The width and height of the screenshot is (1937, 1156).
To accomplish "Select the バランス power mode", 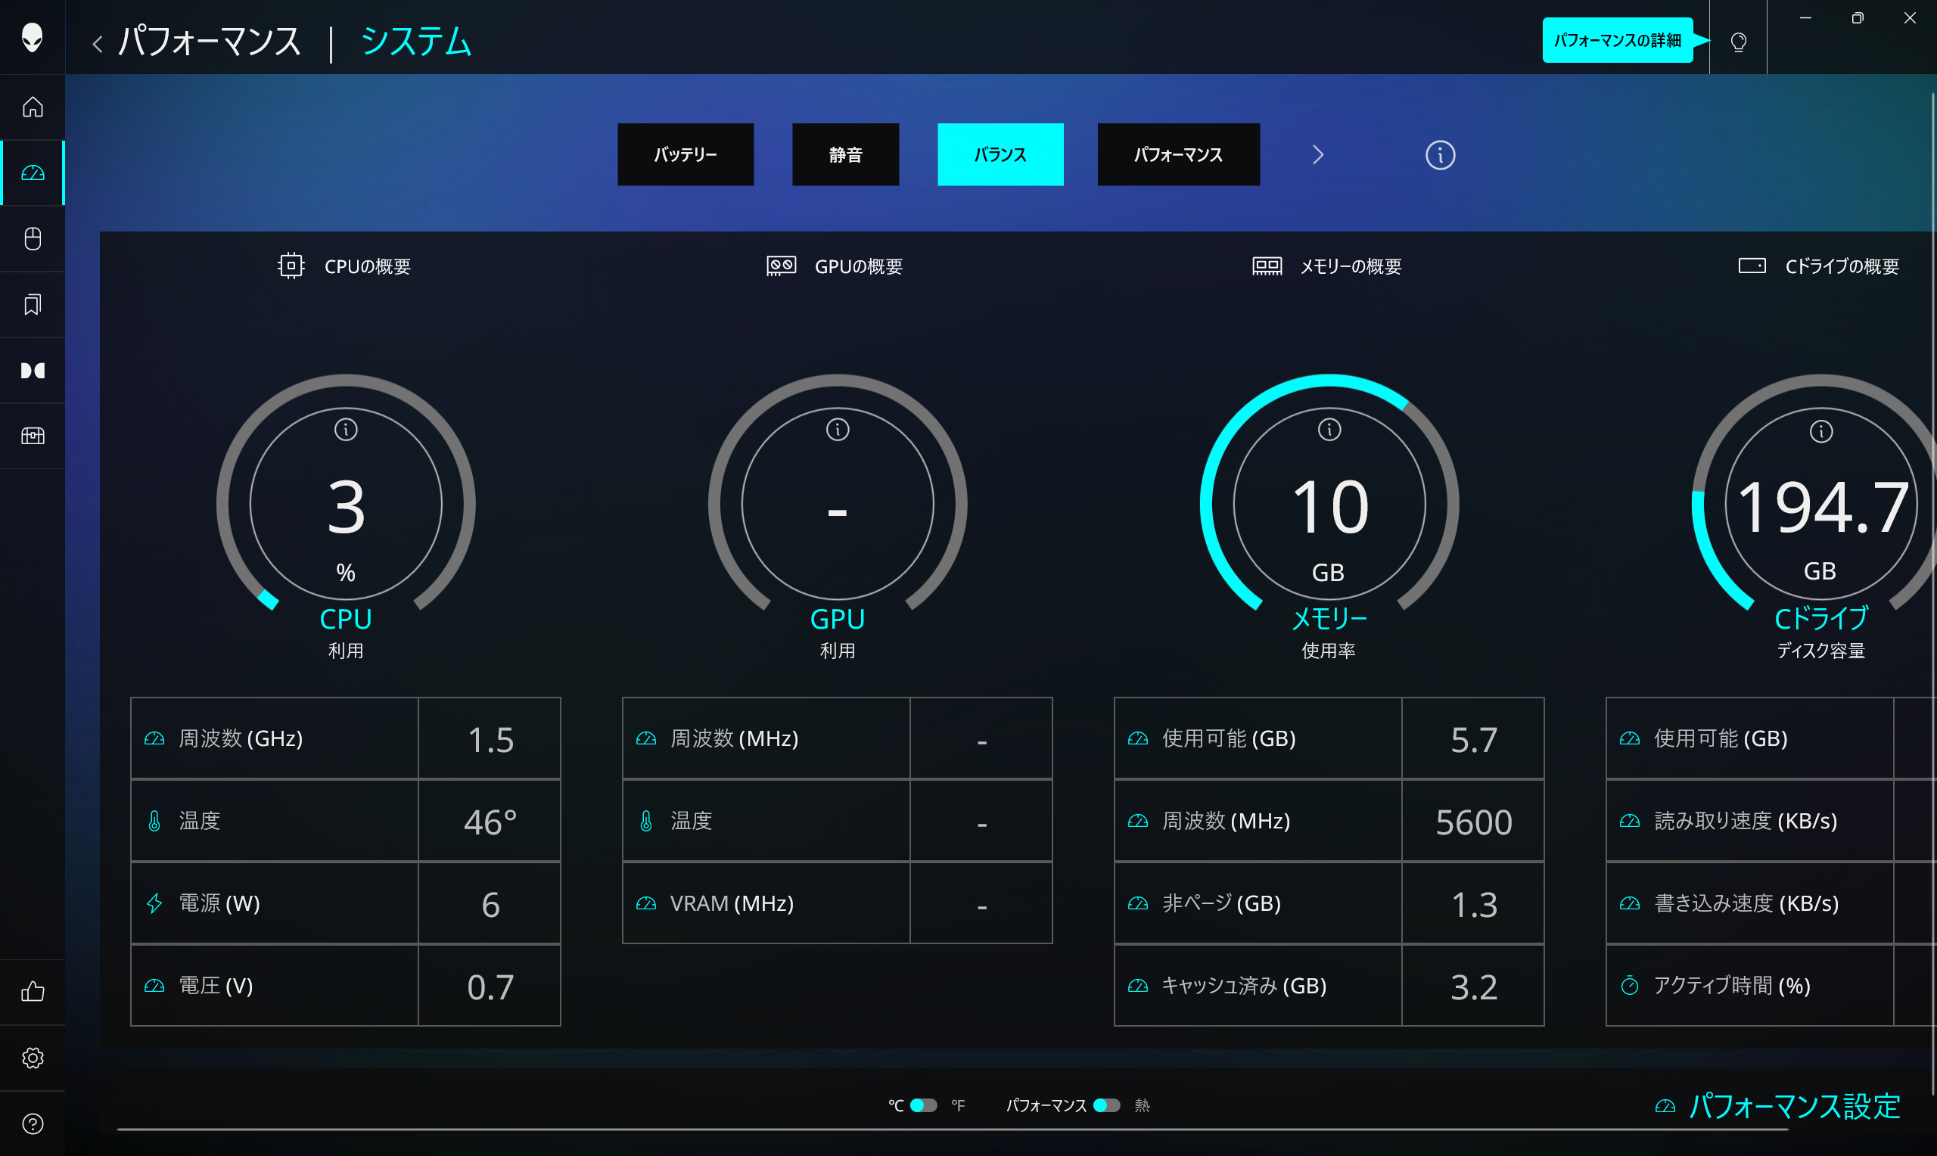I will pyautogui.click(x=1000, y=154).
